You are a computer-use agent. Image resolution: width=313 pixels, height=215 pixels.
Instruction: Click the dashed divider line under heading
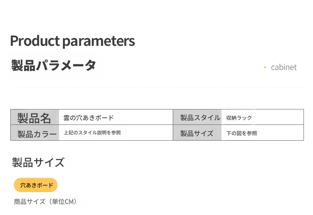158,87
